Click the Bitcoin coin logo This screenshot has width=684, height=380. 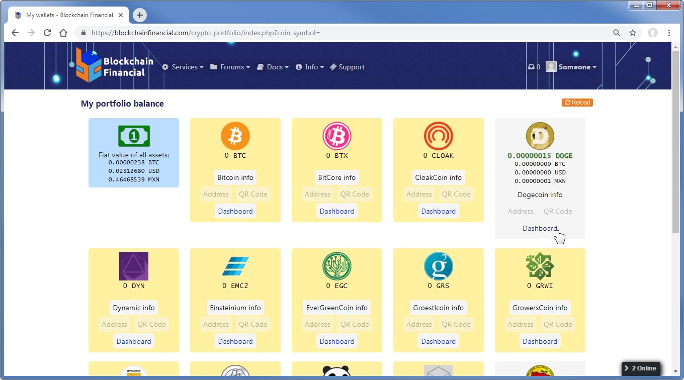pos(235,136)
